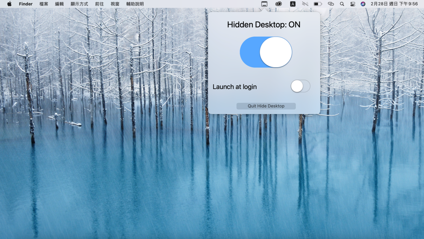Expand the 前往 menu
The image size is (424, 239).
(x=99, y=4)
